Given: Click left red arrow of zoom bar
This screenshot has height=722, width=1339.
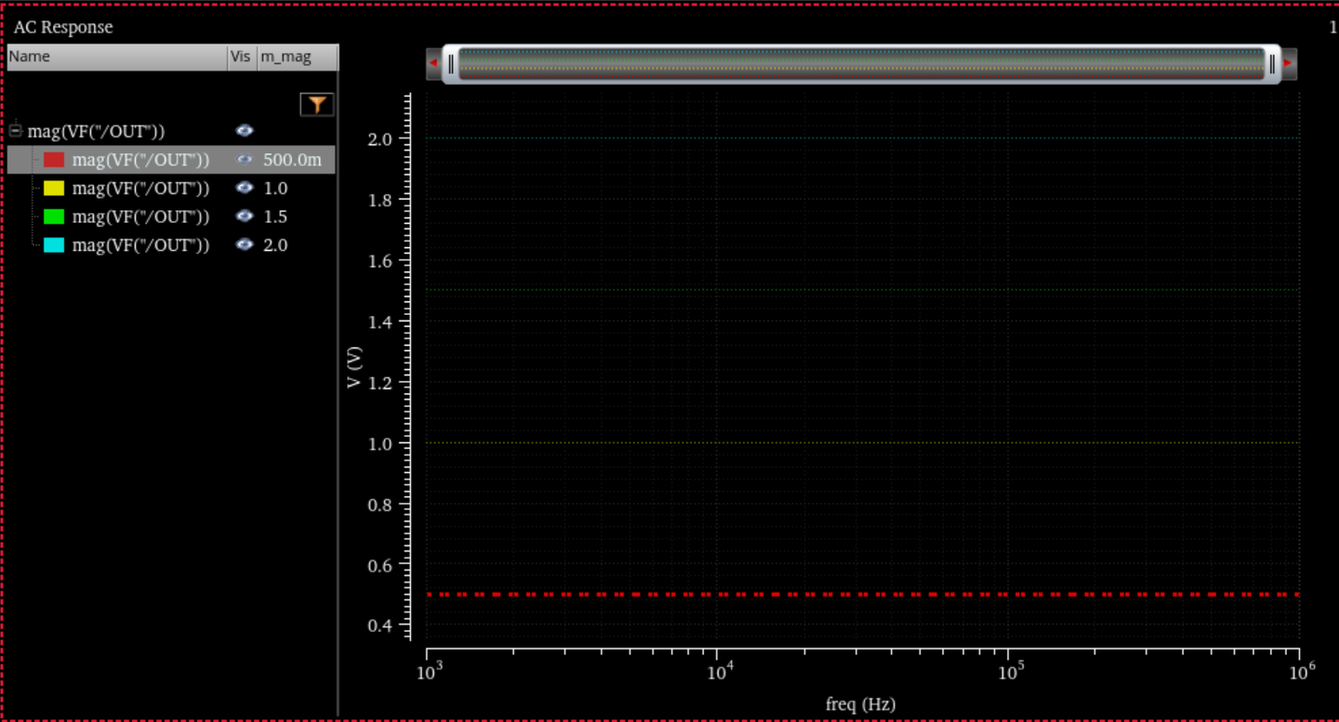Looking at the screenshot, I should click(432, 63).
